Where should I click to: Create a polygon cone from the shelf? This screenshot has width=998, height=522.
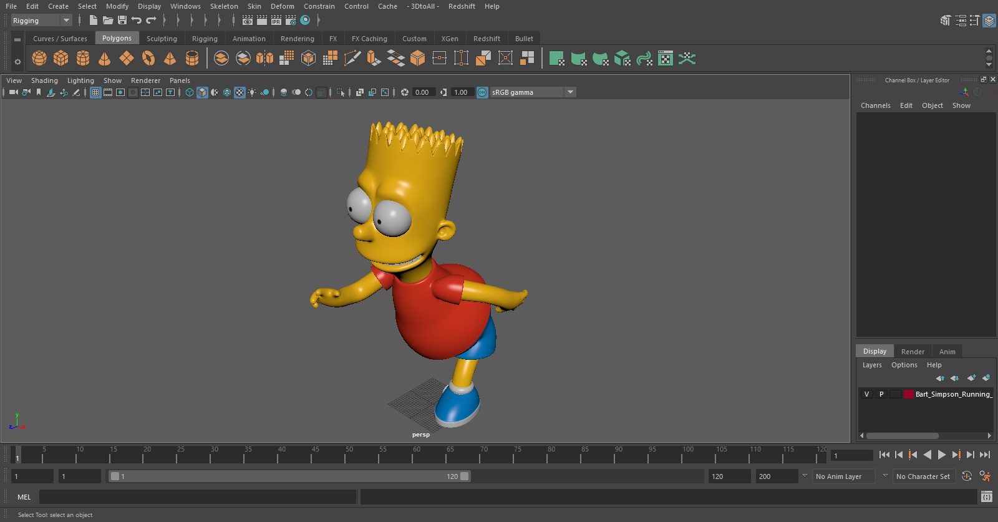[x=105, y=59]
